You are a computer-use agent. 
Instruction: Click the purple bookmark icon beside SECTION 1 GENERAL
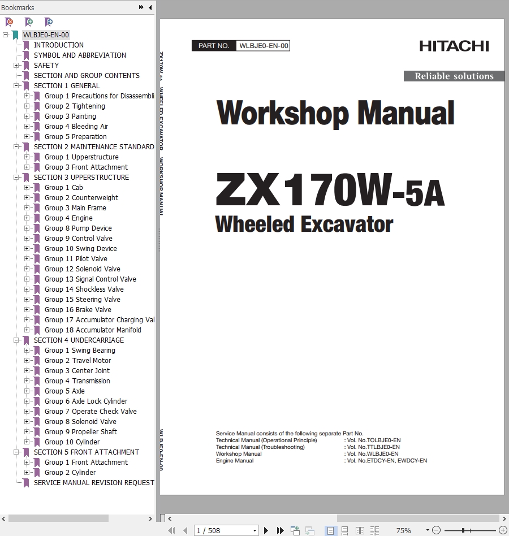tap(27, 86)
